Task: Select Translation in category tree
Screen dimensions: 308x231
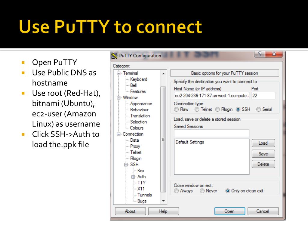Action: click(x=140, y=116)
